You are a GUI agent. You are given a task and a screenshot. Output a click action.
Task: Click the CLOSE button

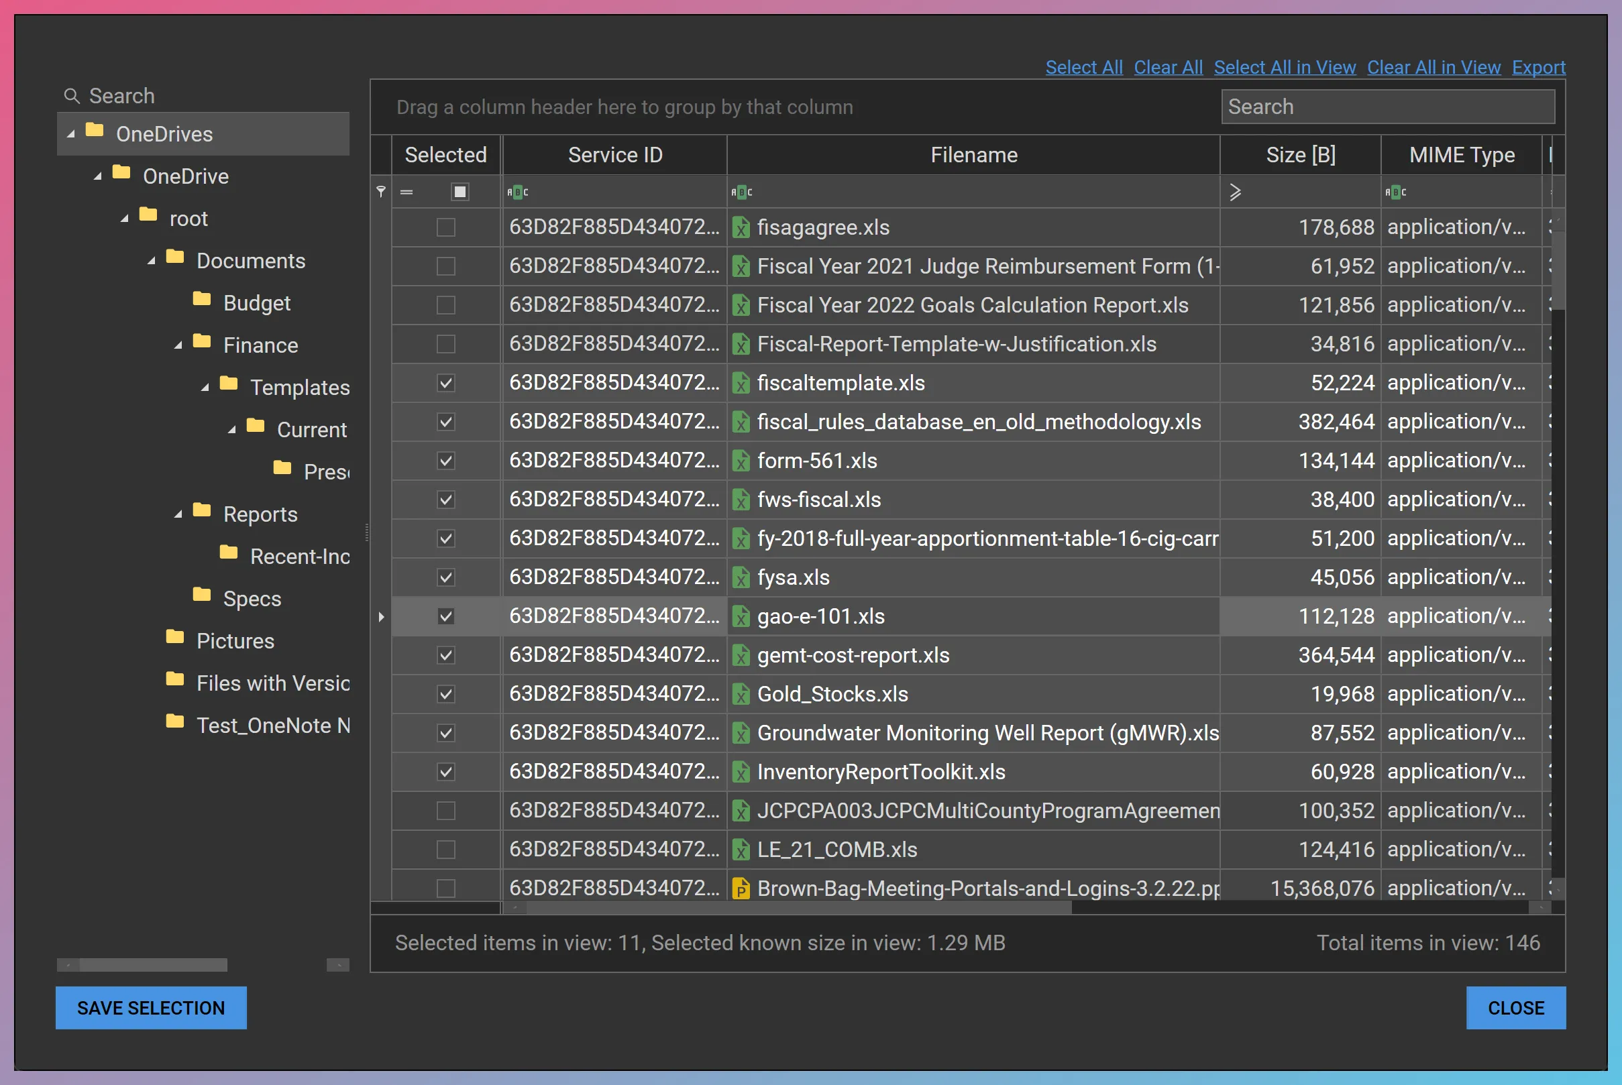(x=1516, y=1007)
